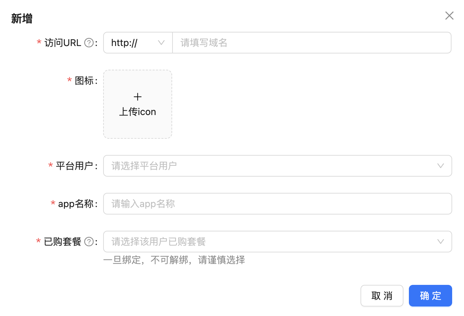464x316 pixels.
Task: Expand the 请选择该用户已购套餐 dropdown
Action: pyautogui.click(x=271, y=242)
